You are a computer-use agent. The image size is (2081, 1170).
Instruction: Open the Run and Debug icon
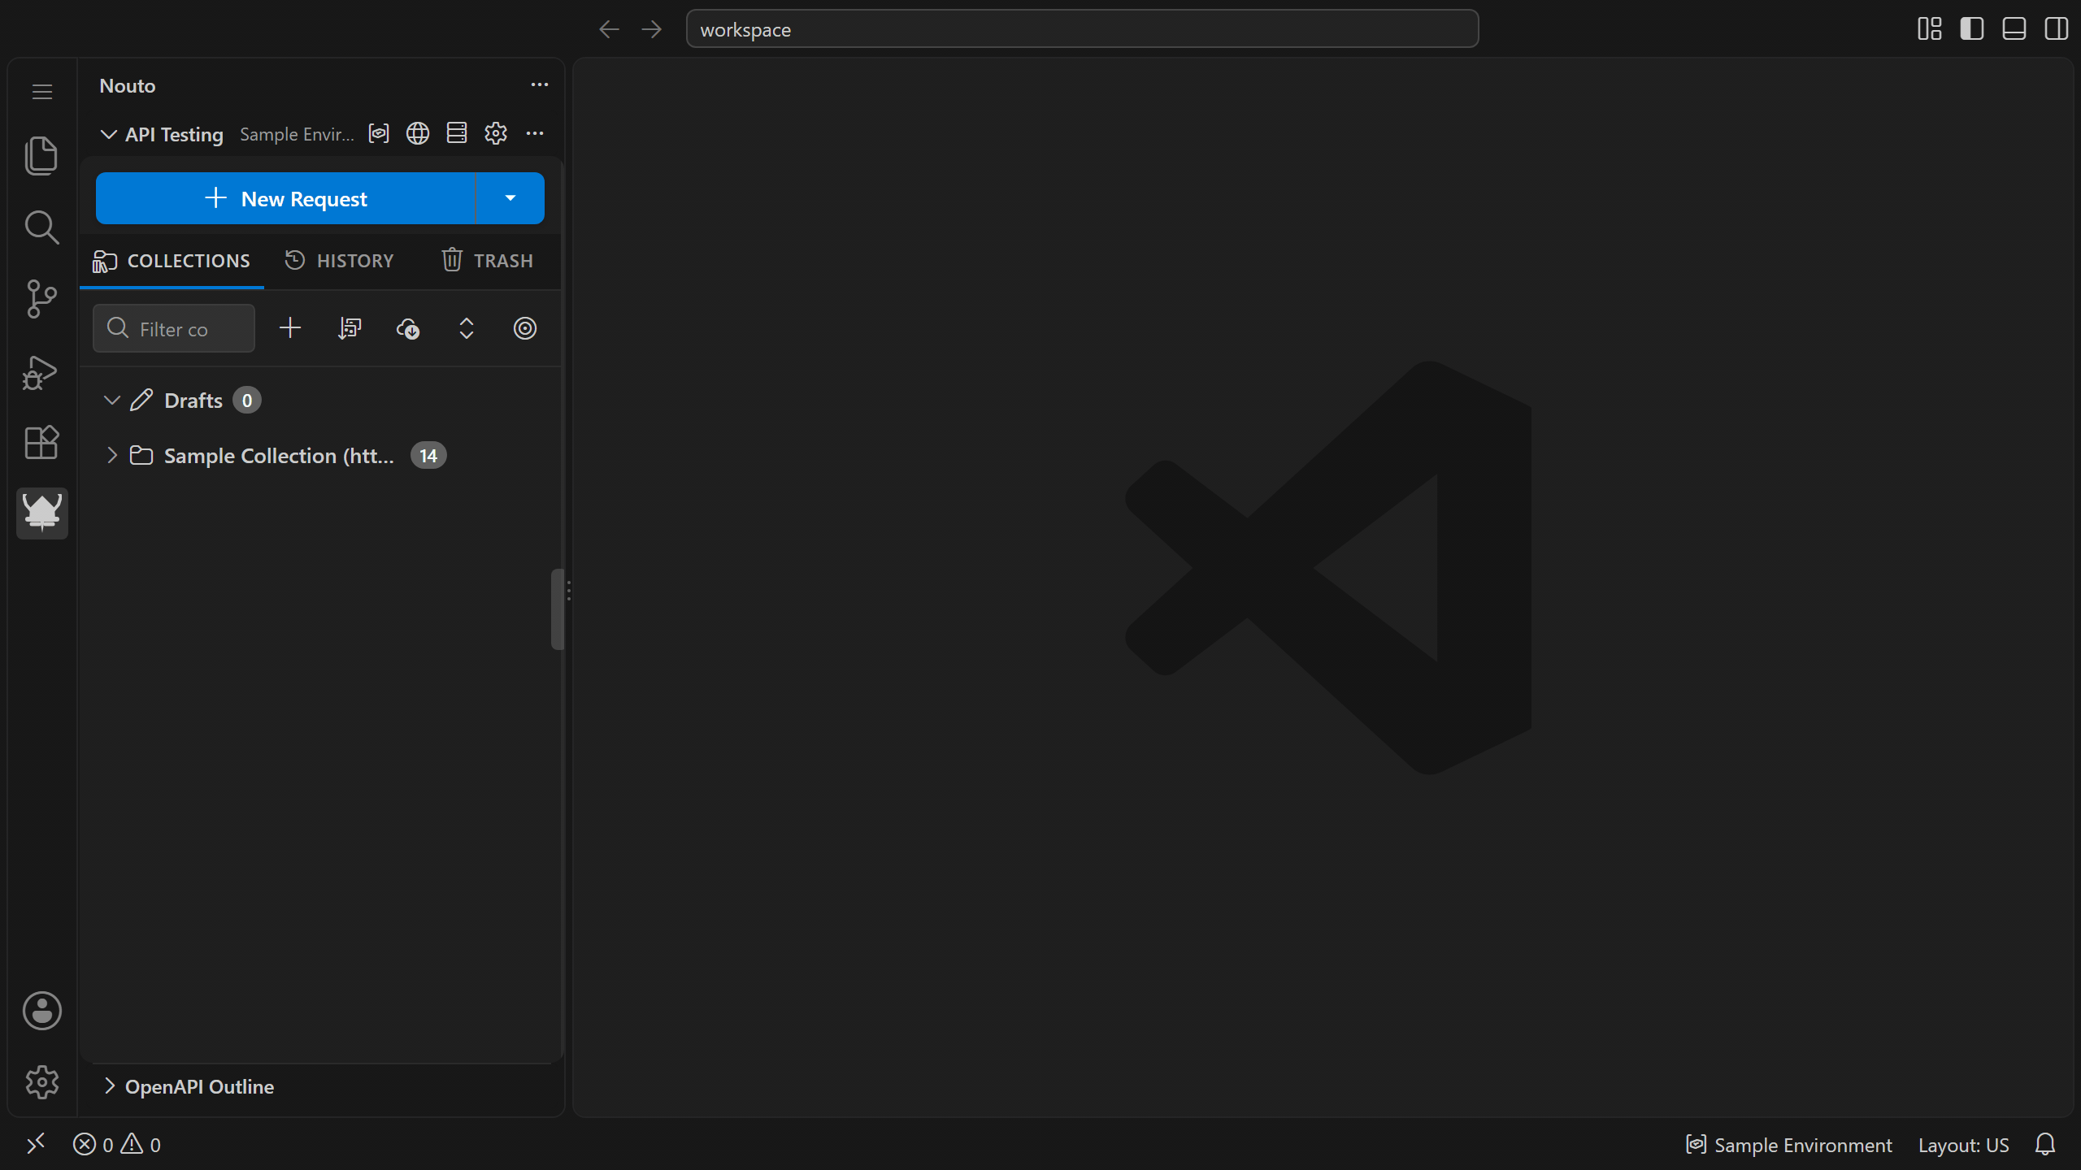coord(41,372)
